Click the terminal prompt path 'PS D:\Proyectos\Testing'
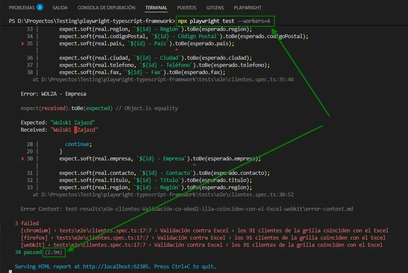The width and height of the screenshot is (408, 273). (x=43, y=21)
